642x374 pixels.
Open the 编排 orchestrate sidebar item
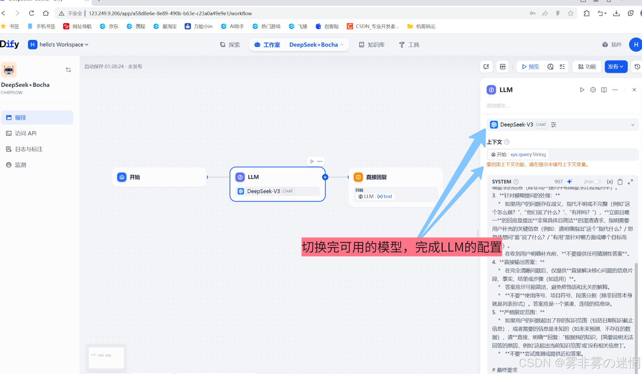coord(37,118)
